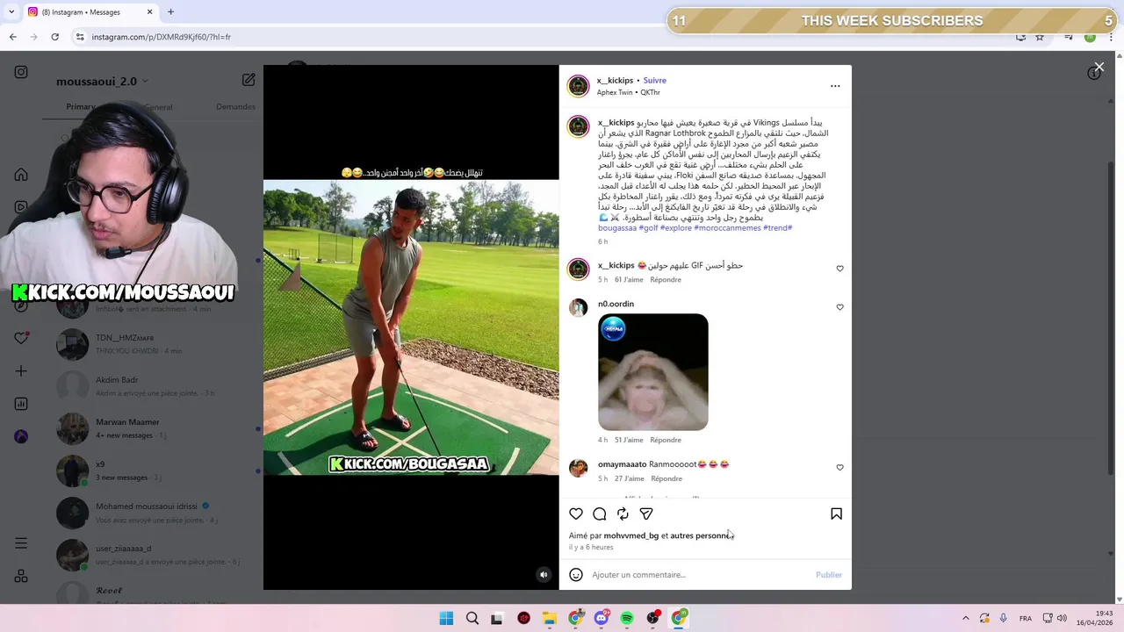Go to Home in the Instagram sidebar
The height and width of the screenshot is (632, 1124).
tap(21, 175)
